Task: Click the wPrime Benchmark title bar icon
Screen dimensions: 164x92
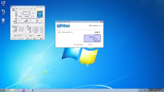Action: point(56,22)
